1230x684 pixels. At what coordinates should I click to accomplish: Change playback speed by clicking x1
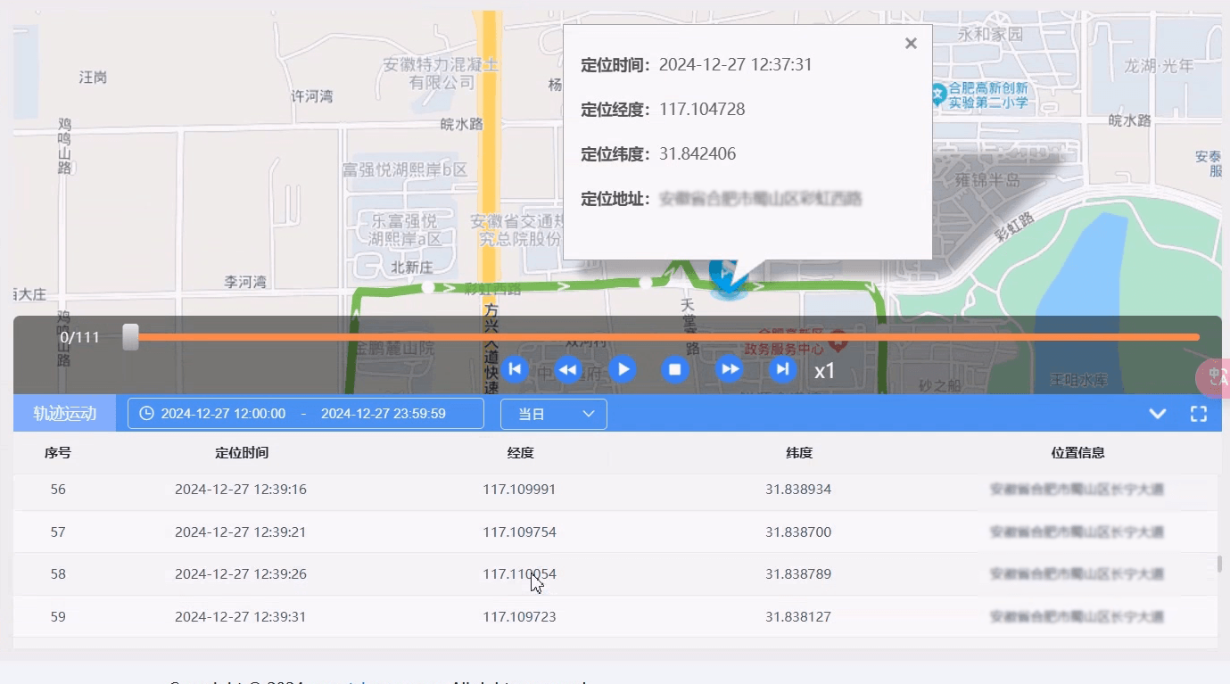pos(824,371)
